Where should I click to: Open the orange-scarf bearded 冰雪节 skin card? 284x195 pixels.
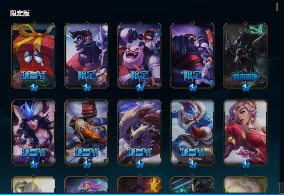tap(87, 132)
